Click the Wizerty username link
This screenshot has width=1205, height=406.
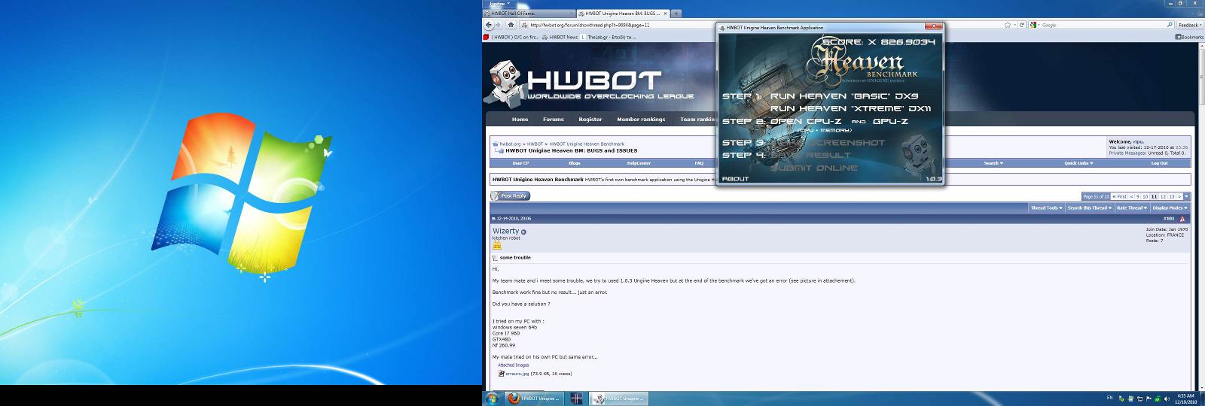[505, 232]
